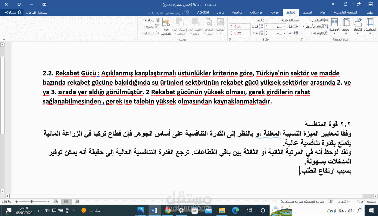Launch the فقرة paragraph dialog launcher
The image size is (378, 216).
pos(230,40)
